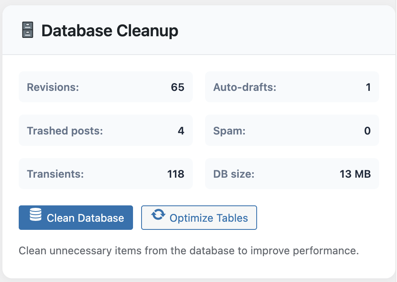The height and width of the screenshot is (282, 397).
Task: Select the Trashed posts label
Action: click(x=65, y=131)
